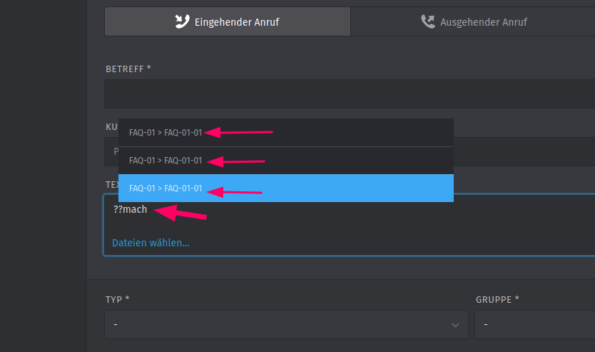Click the GRUPPE field label
This screenshot has width=595, height=352.
tap(497, 299)
